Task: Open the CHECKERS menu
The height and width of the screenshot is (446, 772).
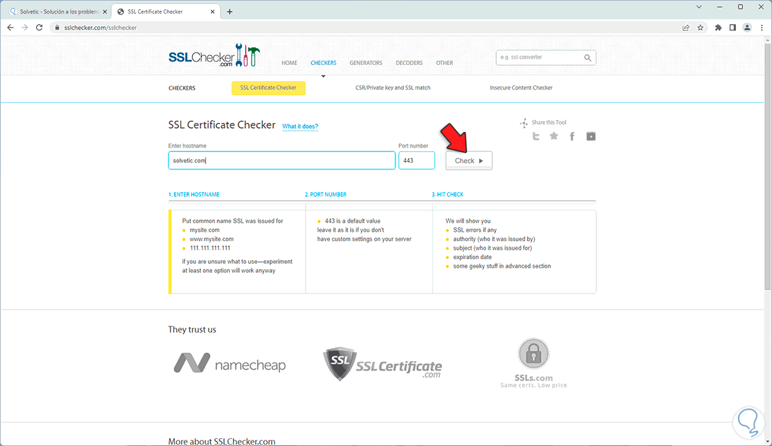Action: (x=324, y=63)
